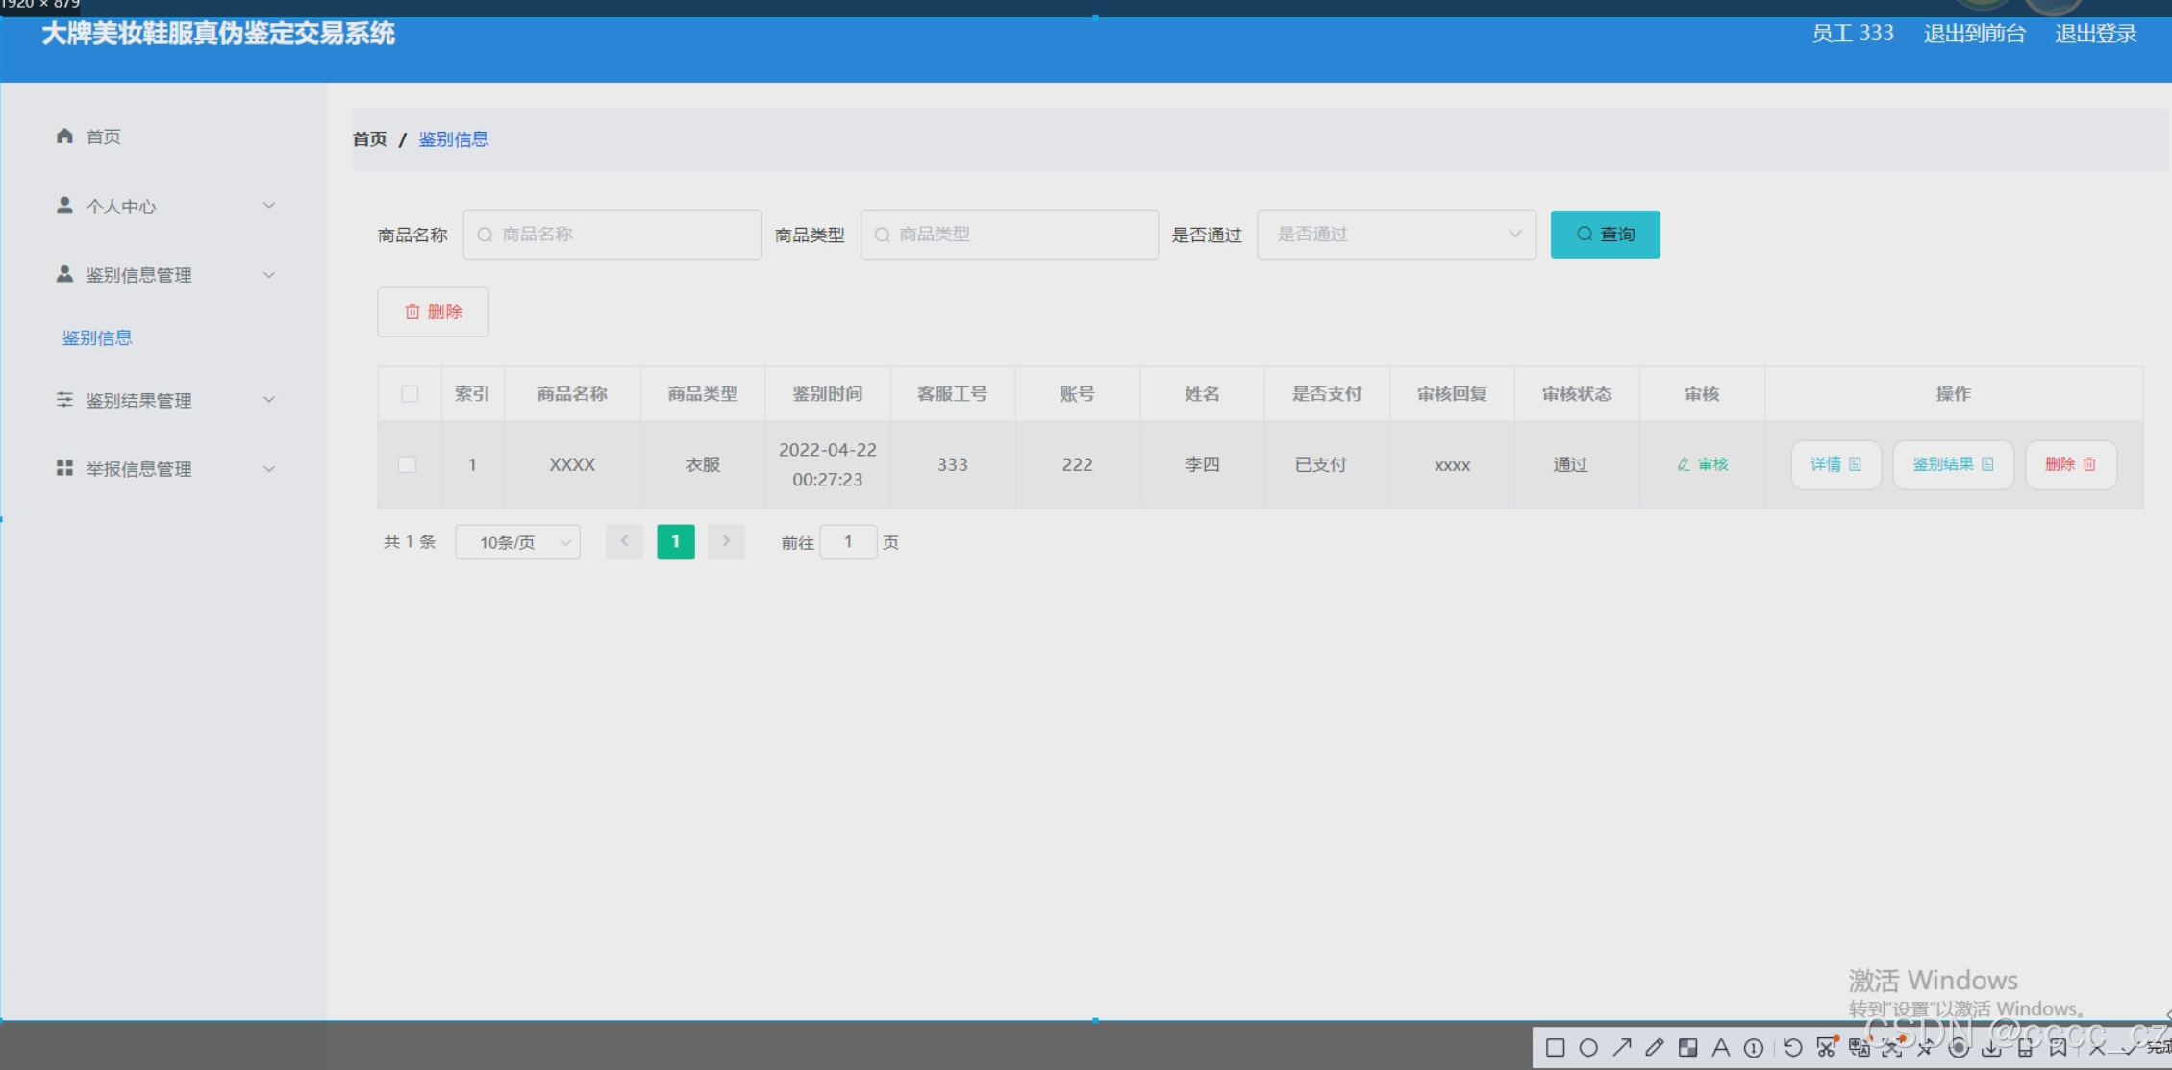Open the 10条/页 page size dropdown
Screen dimensions: 2172x1070
(x=517, y=542)
